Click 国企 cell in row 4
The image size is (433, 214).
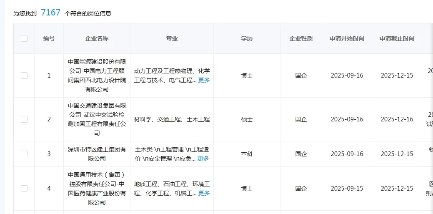click(x=301, y=189)
